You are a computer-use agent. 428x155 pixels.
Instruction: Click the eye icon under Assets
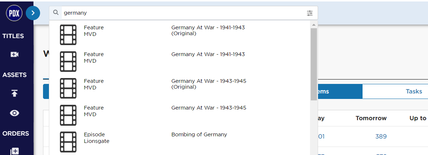tap(14, 113)
